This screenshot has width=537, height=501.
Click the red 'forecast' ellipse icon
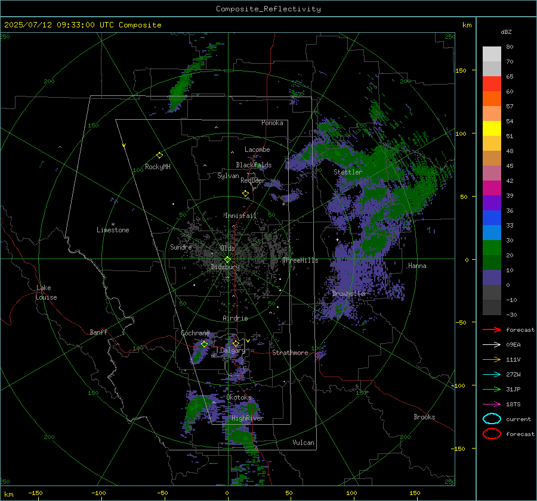(492, 434)
